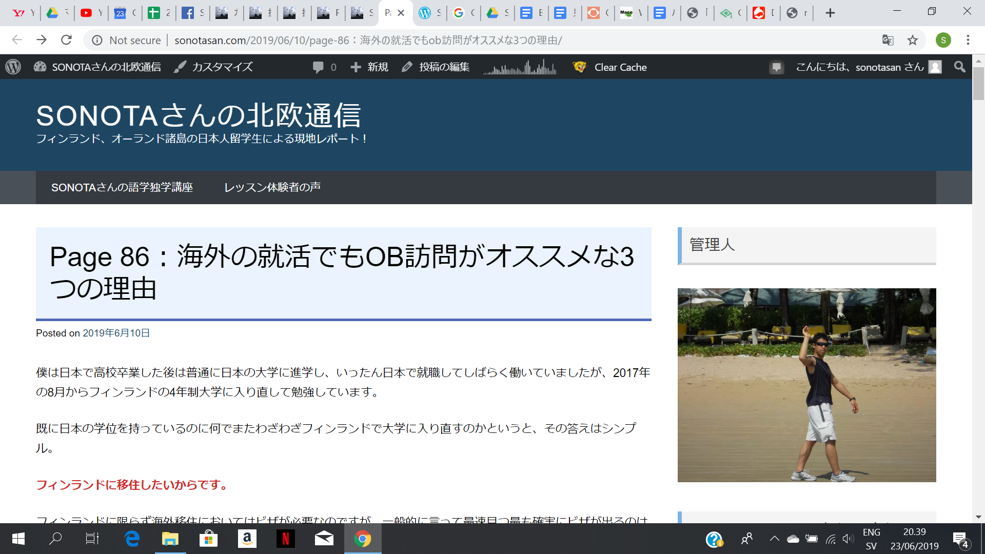The width and height of the screenshot is (985, 554).
Task: Click the post title Page 86 heading
Action: pos(342,272)
